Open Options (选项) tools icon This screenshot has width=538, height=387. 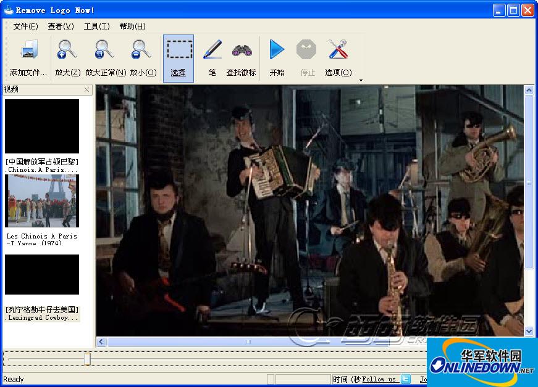point(338,51)
